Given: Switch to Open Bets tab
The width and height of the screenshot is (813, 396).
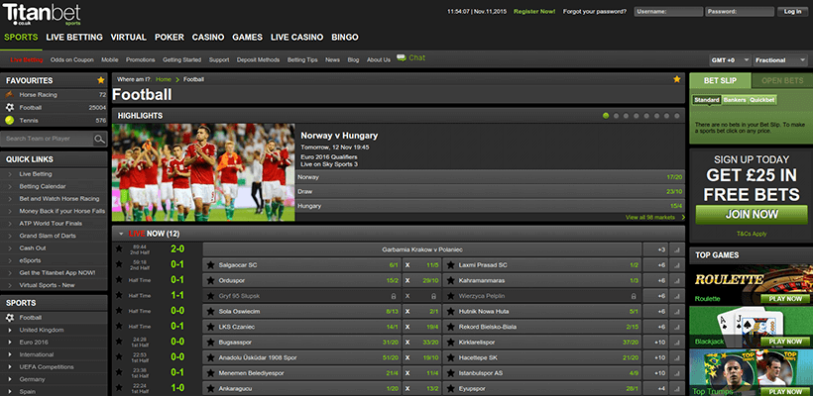Looking at the screenshot, I should point(782,80).
